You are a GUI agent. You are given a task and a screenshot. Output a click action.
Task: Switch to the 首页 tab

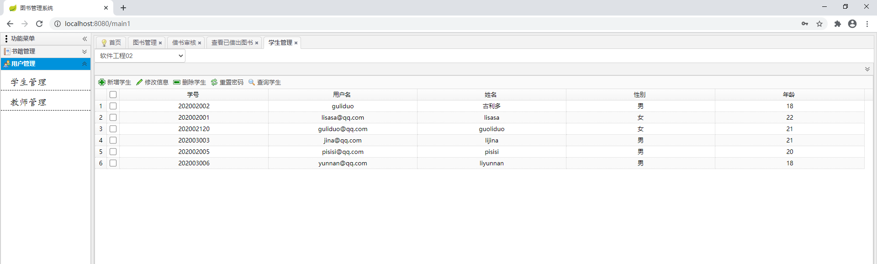tap(111, 42)
